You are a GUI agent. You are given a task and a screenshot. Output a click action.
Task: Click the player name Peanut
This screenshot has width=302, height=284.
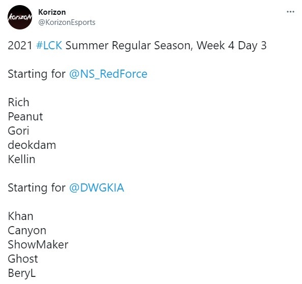coord(25,117)
